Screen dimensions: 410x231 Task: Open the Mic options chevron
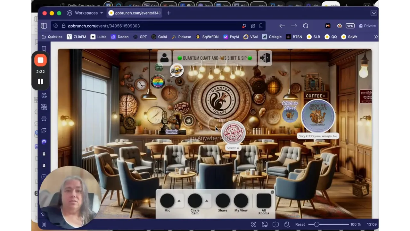[x=179, y=201]
